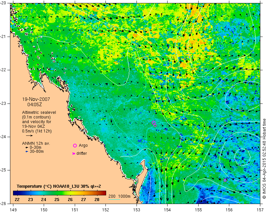Click the longitude axis label 149
The width and height of the screenshot is (267, 213).
[13, 210]
